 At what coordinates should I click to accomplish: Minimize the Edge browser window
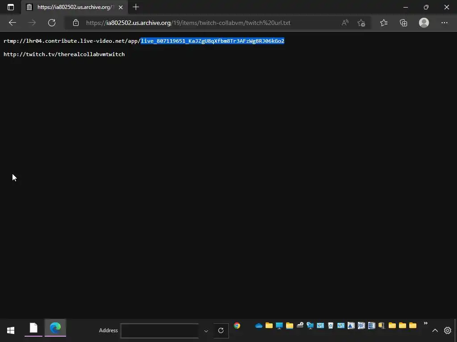pos(405,7)
